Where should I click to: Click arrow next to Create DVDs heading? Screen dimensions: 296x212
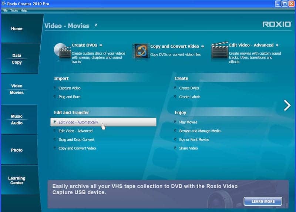(101, 45)
